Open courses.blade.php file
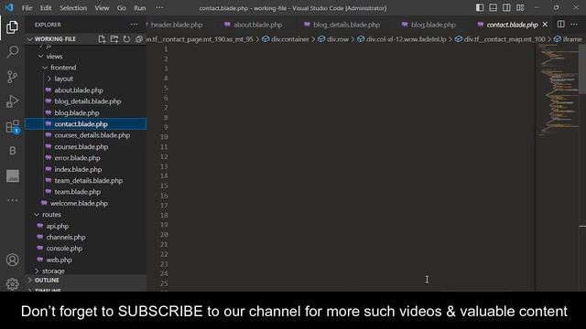 pos(81,146)
